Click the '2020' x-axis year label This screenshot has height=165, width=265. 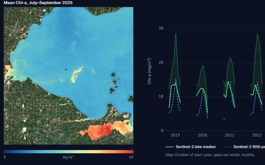[202, 135]
